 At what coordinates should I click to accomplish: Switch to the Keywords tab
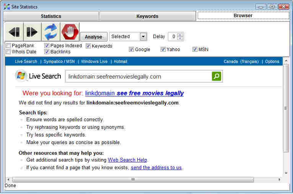point(147,16)
